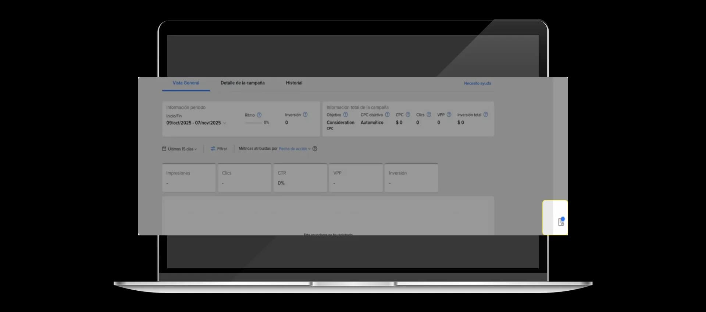Open the Fecha de acción attribution dropdown

coord(295,149)
